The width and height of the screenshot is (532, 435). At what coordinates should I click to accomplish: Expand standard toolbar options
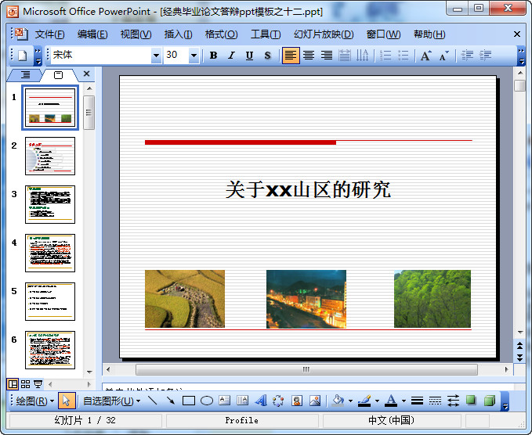tap(38, 56)
